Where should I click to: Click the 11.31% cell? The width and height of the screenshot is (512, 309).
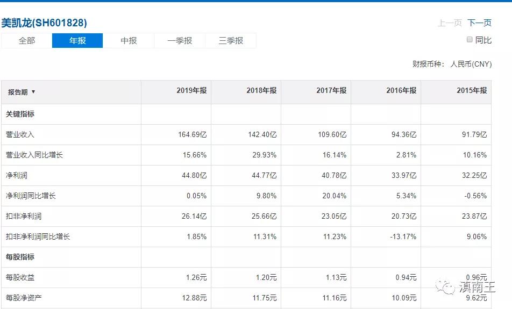pyautogui.click(x=265, y=236)
